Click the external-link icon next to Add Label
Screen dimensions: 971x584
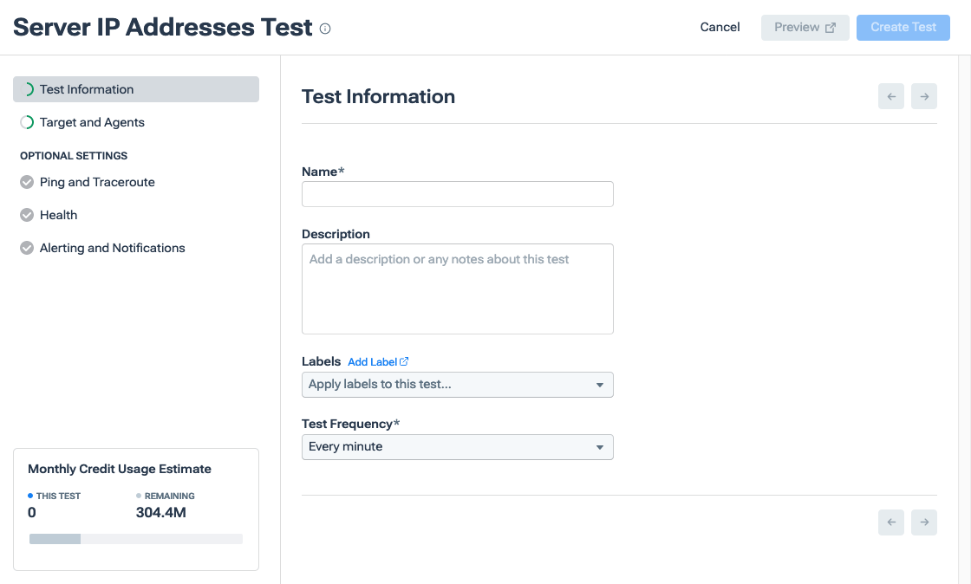coord(404,361)
